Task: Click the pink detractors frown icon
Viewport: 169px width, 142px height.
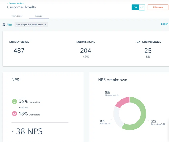Action: (x=14, y=114)
